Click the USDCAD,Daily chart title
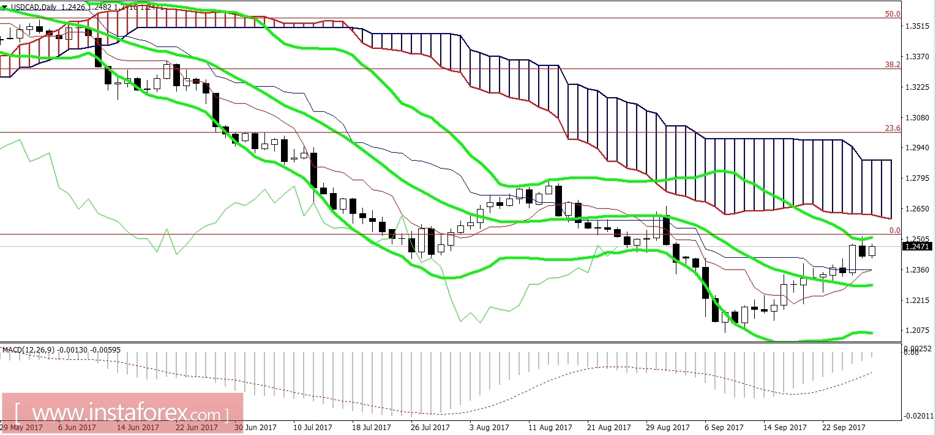The width and height of the screenshot is (936, 435). 34,7
